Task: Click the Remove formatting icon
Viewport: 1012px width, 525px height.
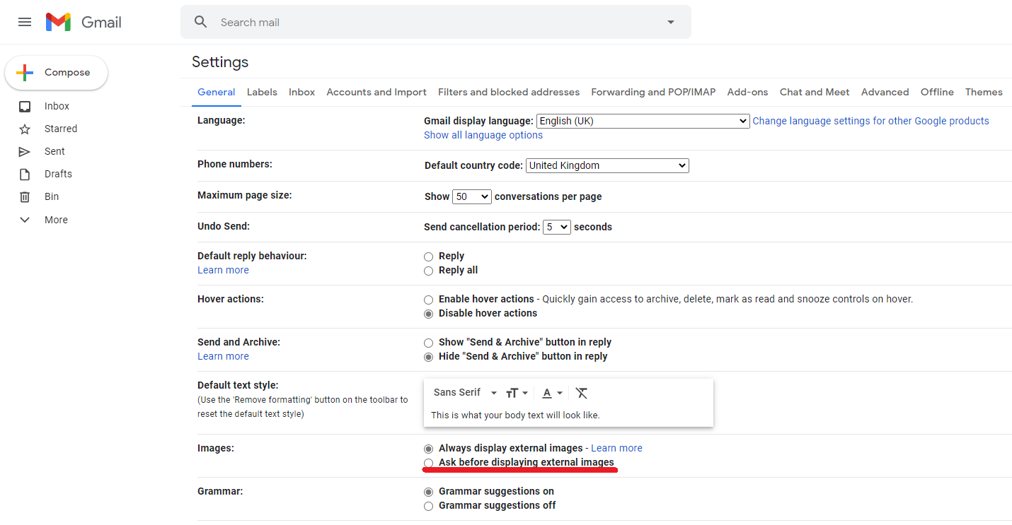Action: click(582, 393)
